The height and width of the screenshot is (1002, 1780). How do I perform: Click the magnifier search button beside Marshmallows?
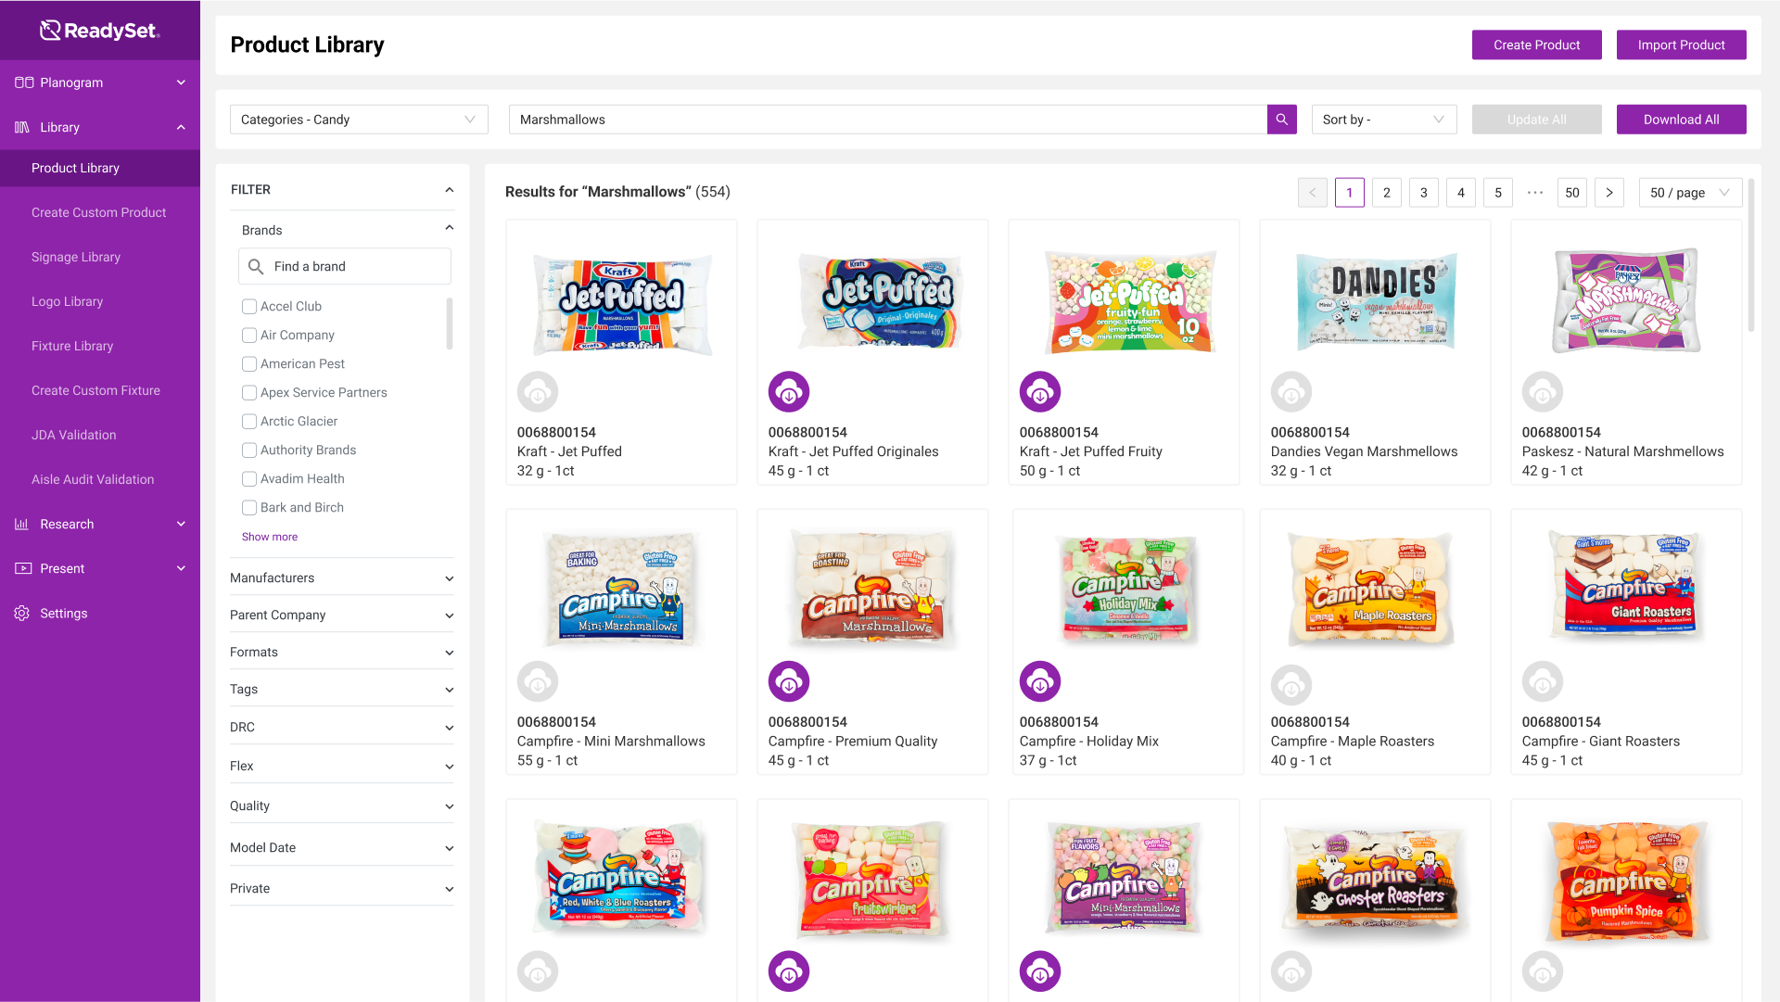pyautogui.click(x=1281, y=120)
